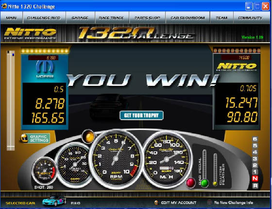Open the PARTS SHOP tab
Screen dimensions: 272x209
coord(147,18)
